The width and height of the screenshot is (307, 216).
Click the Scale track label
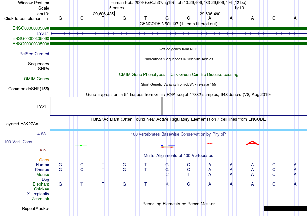click(x=44, y=8)
